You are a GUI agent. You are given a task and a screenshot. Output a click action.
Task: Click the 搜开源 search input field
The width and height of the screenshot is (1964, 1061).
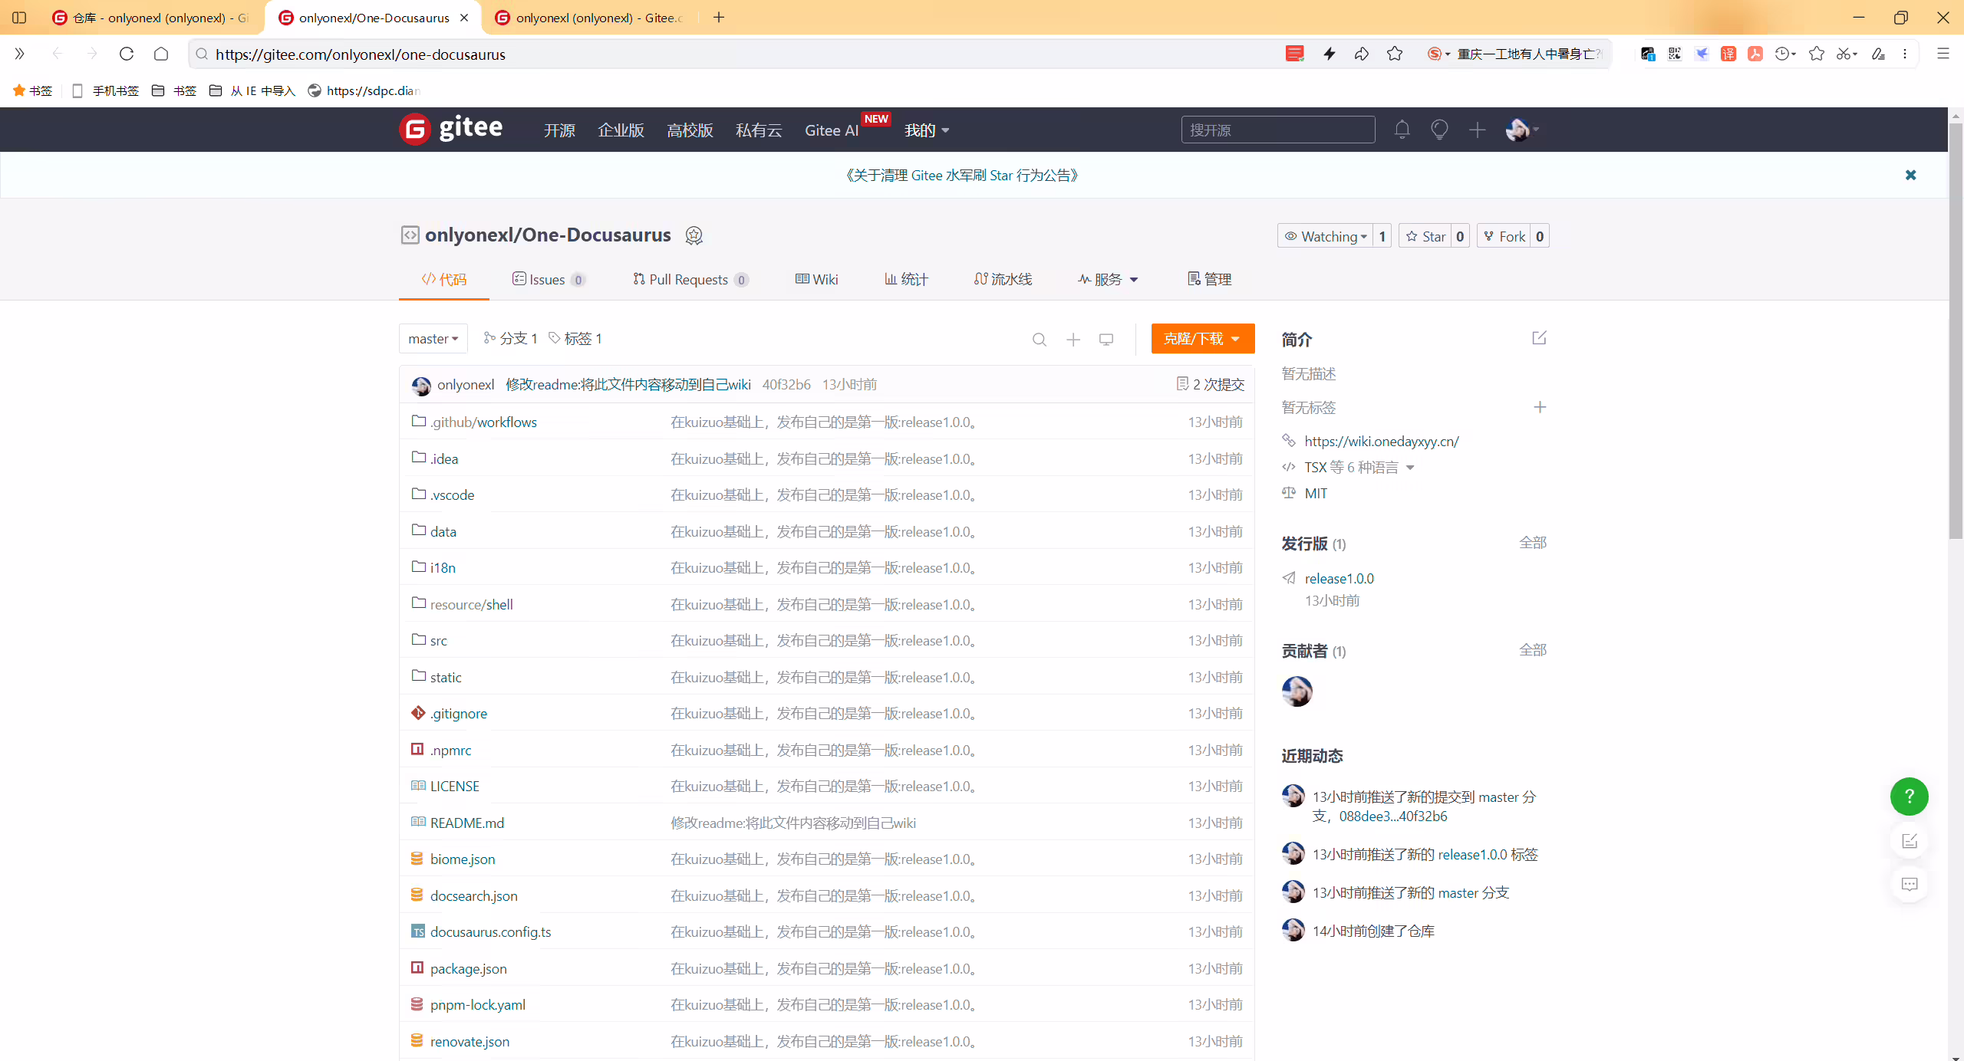click(x=1277, y=130)
